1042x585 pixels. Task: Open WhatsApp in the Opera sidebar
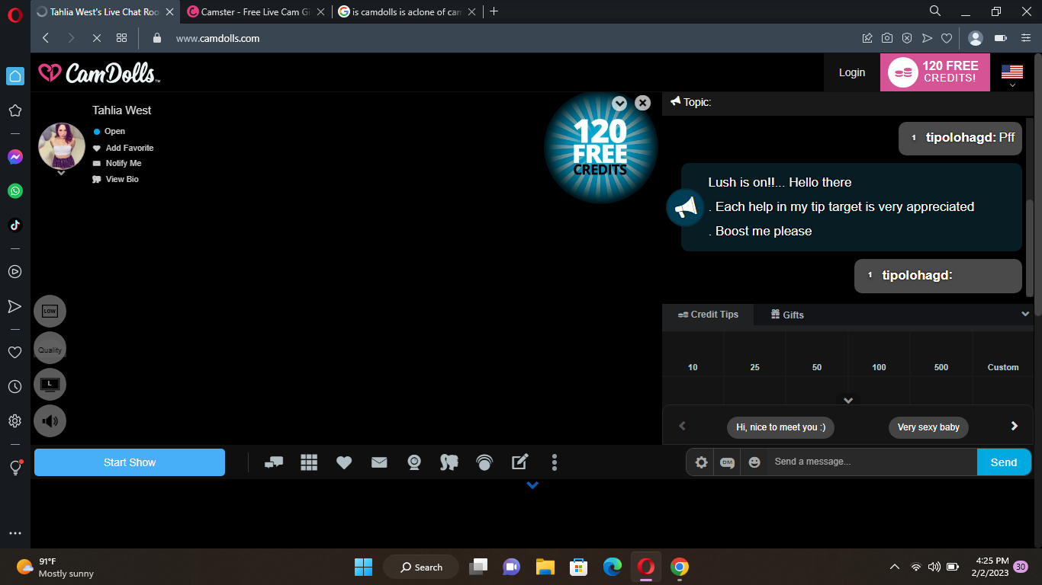point(14,191)
